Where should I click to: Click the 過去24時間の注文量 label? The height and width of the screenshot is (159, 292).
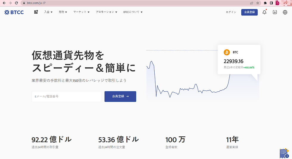click(111, 147)
